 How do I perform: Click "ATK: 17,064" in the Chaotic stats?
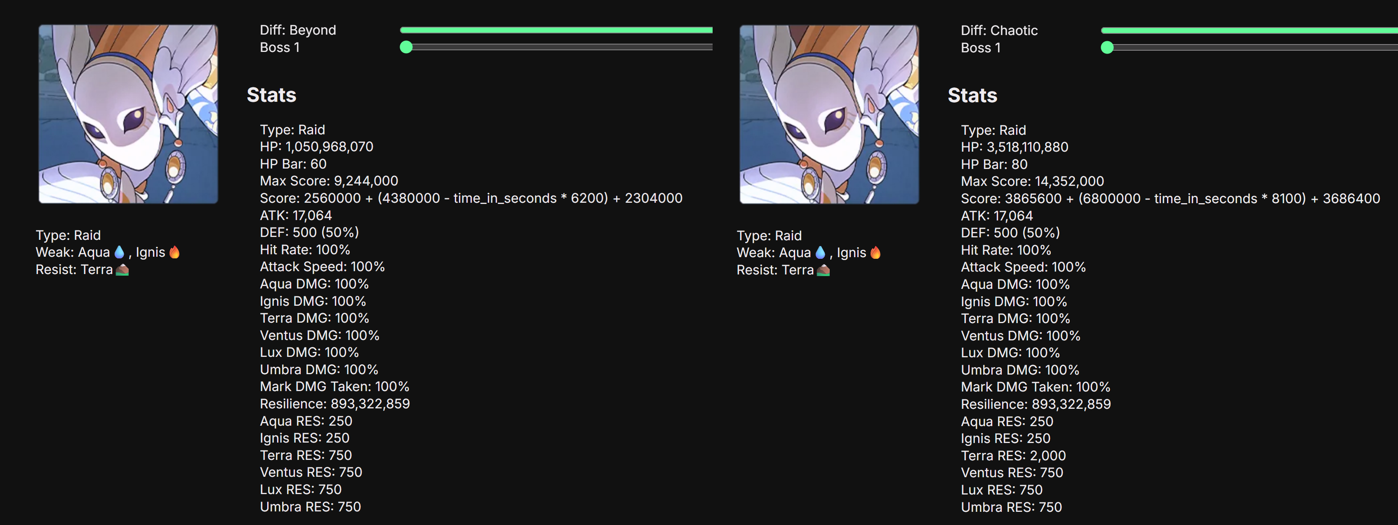[x=997, y=216]
